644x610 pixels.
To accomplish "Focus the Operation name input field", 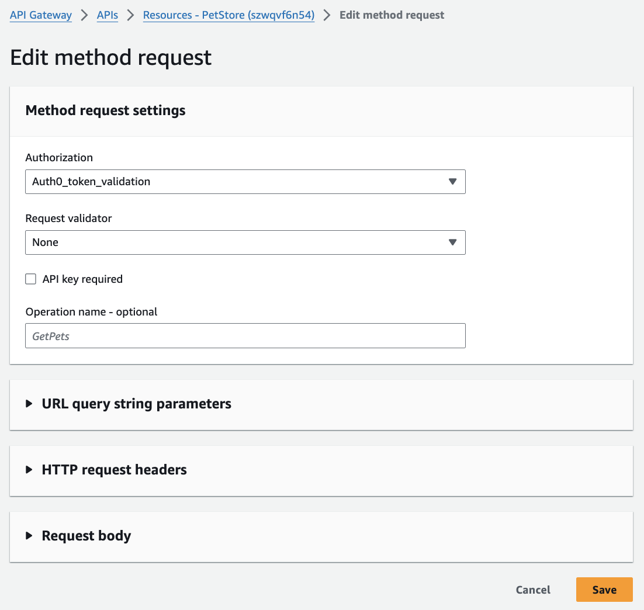I will [245, 336].
